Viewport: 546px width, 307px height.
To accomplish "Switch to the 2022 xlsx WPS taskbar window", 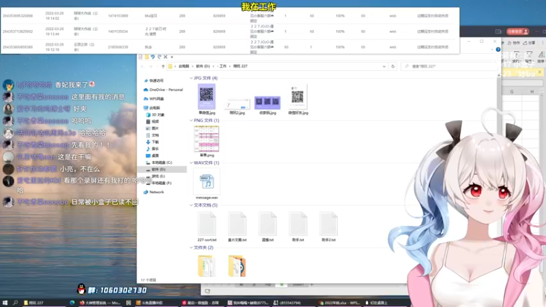I will [340, 303].
